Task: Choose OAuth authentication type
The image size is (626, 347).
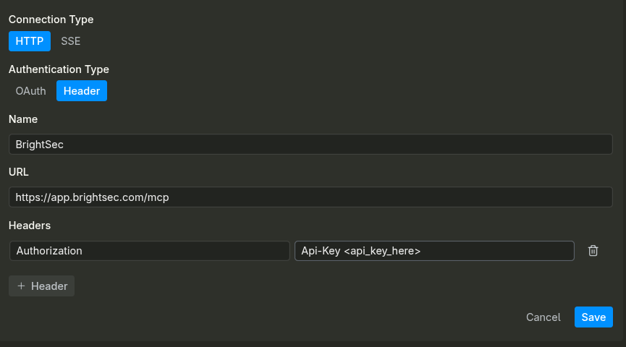Action: [x=30, y=91]
